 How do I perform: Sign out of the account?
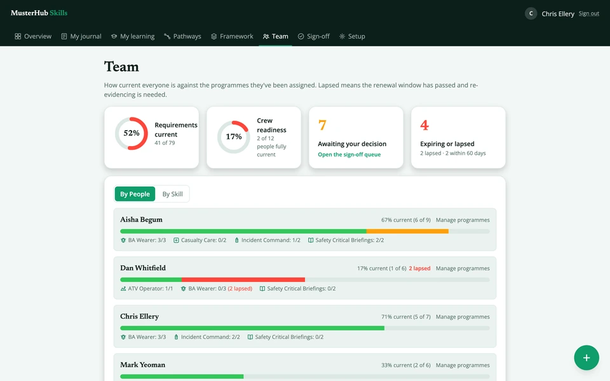[588, 13]
